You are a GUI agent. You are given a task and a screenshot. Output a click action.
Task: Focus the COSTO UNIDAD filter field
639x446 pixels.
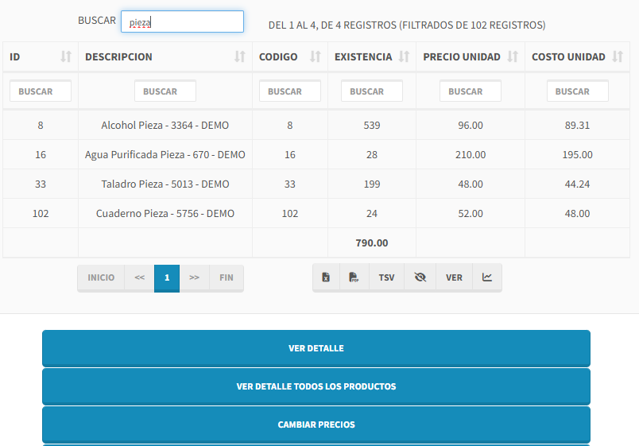(x=578, y=91)
